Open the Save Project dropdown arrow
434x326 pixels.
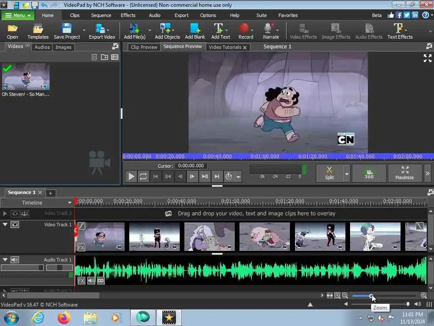coord(84,30)
